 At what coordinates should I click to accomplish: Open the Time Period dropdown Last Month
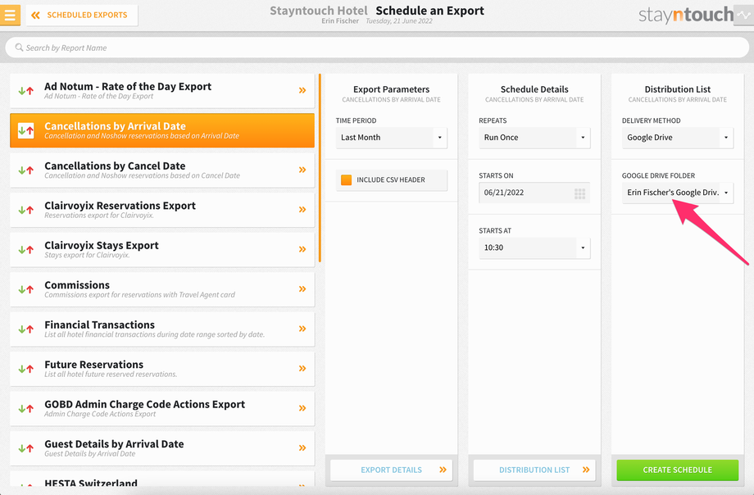point(392,138)
